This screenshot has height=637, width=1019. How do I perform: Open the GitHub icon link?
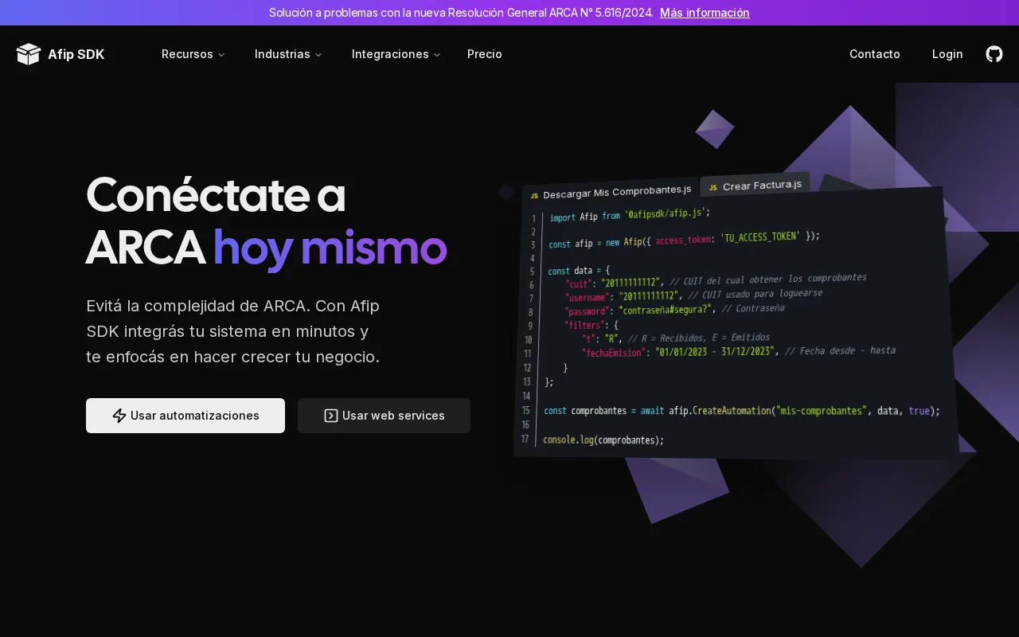(994, 54)
